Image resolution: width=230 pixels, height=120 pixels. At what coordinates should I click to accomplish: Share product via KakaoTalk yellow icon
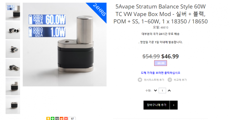pos(48,118)
